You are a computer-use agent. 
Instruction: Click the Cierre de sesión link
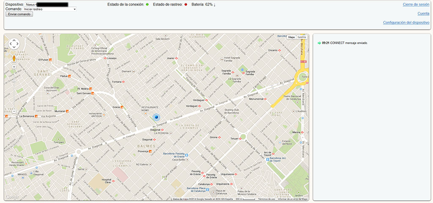point(416,5)
